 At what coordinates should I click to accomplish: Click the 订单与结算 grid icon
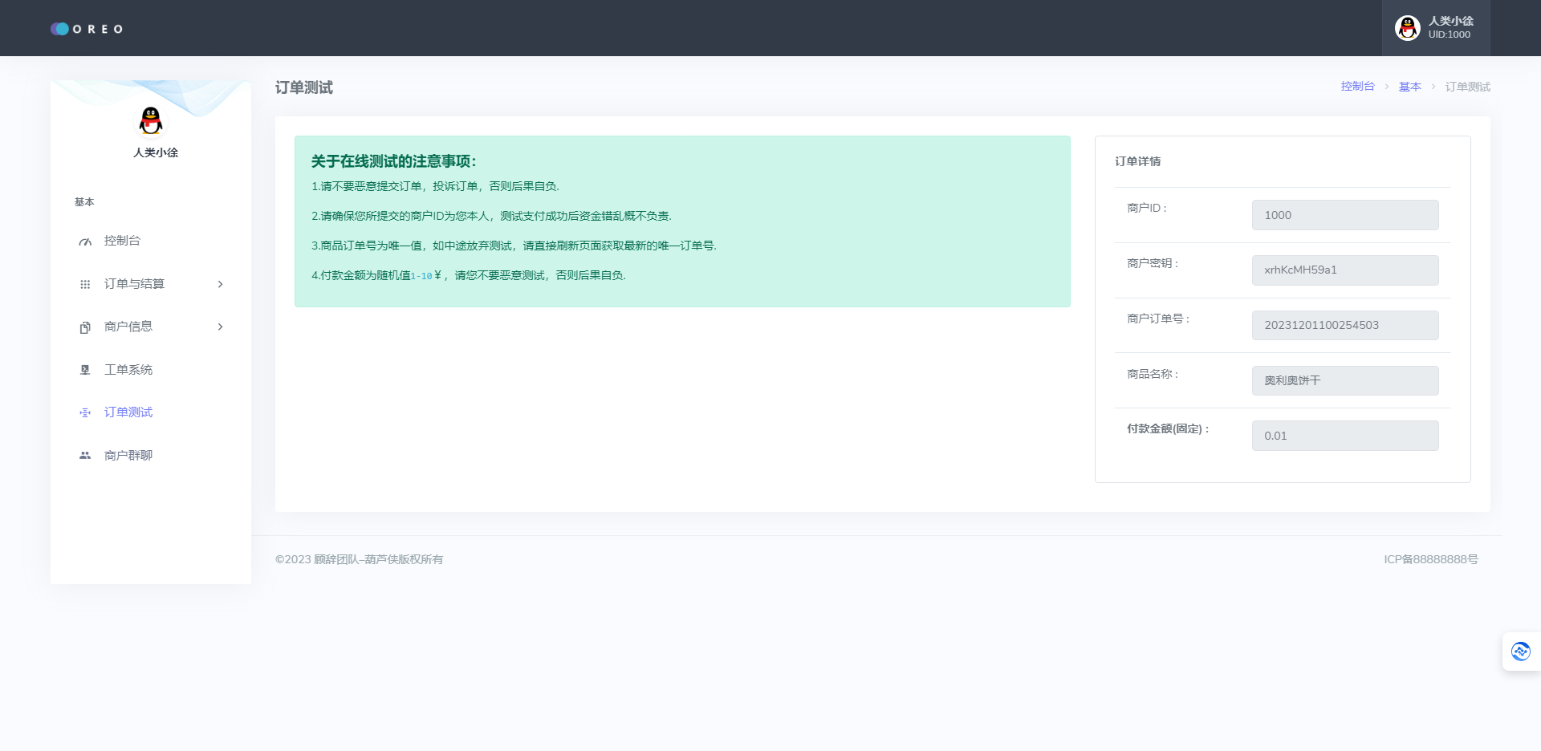coord(85,284)
